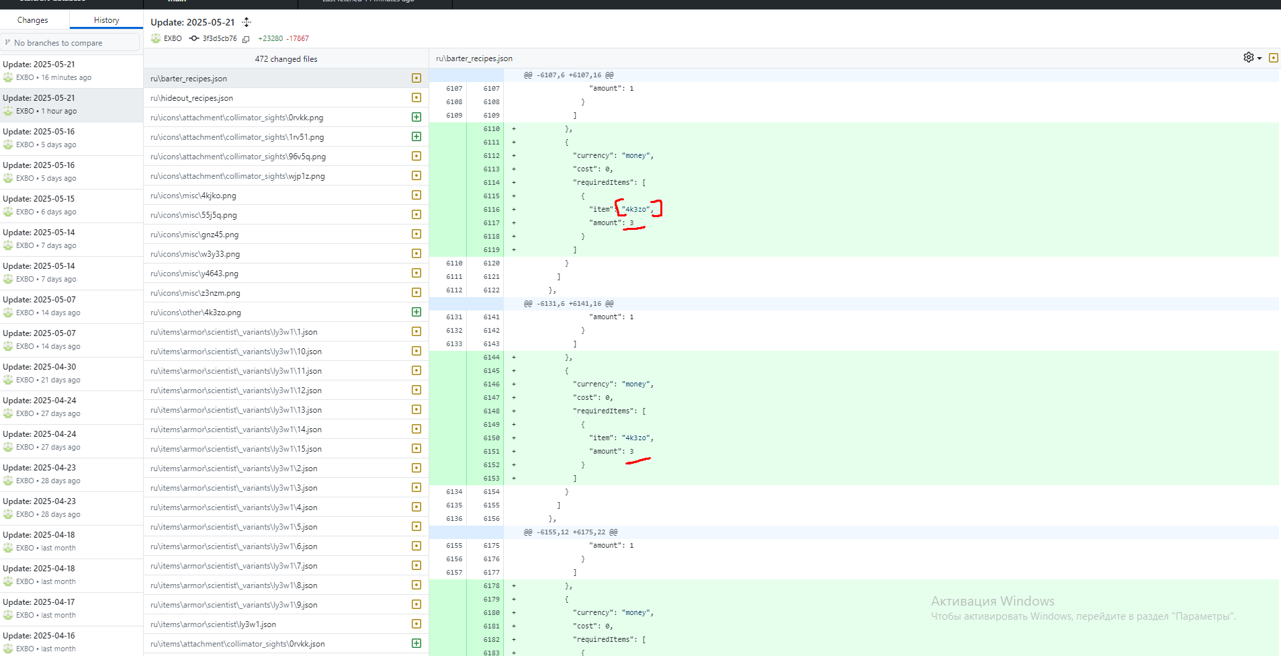Open hideout_recipes.json in the changed files
This screenshot has height=656, width=1281.
[x=192, y=98]
